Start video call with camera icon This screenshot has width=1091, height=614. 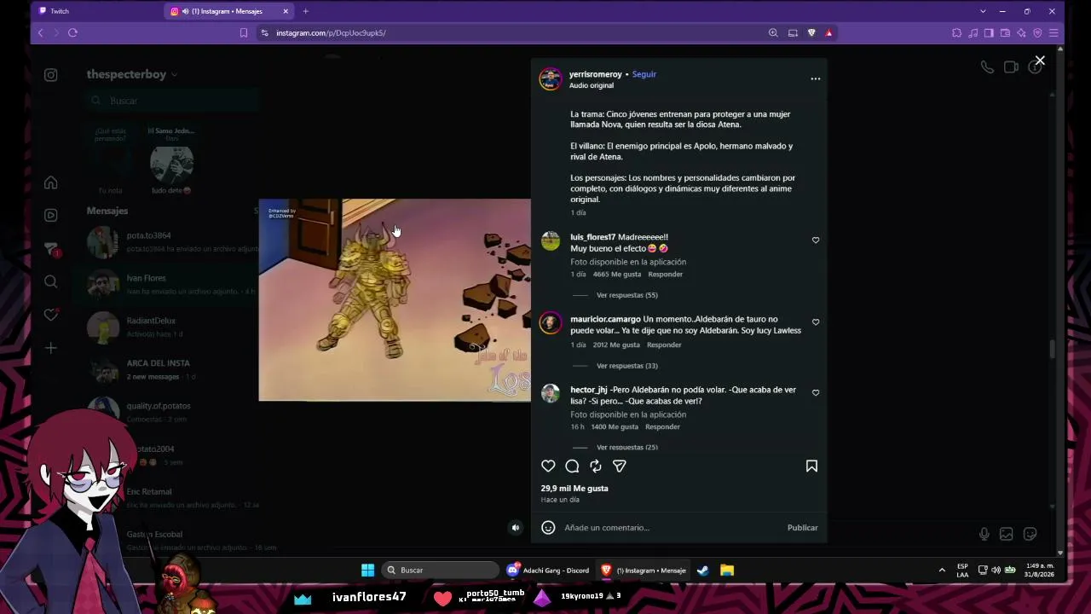[1011, 67]
